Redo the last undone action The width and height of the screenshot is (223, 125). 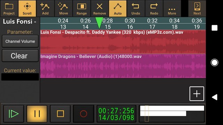[x=154, y=8]
